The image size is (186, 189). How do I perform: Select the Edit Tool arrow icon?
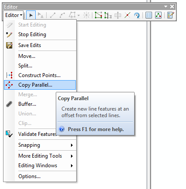[31, 15]
